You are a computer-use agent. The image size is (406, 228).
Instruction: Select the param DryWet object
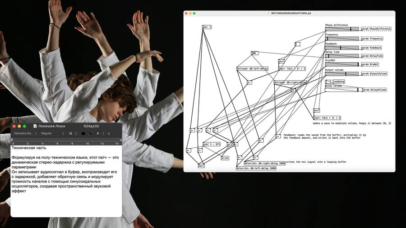point(370,64)
